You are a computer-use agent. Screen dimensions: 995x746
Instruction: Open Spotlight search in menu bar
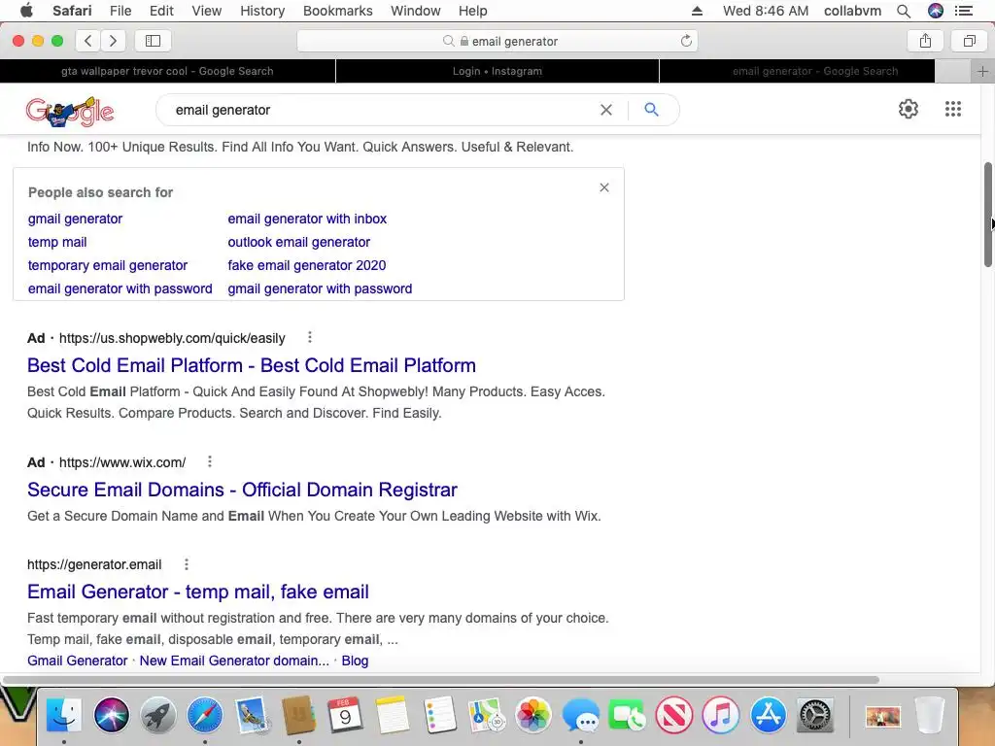coord(904,11)
